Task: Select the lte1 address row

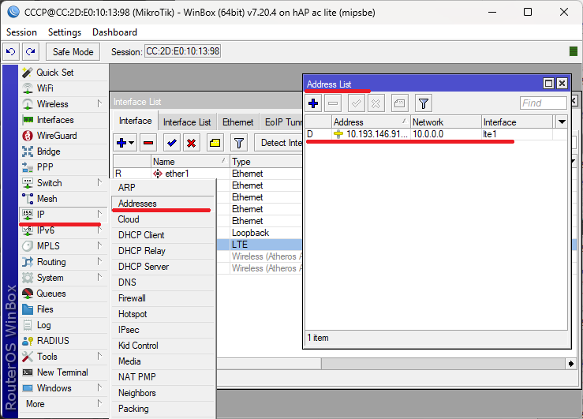Action: 410,134
